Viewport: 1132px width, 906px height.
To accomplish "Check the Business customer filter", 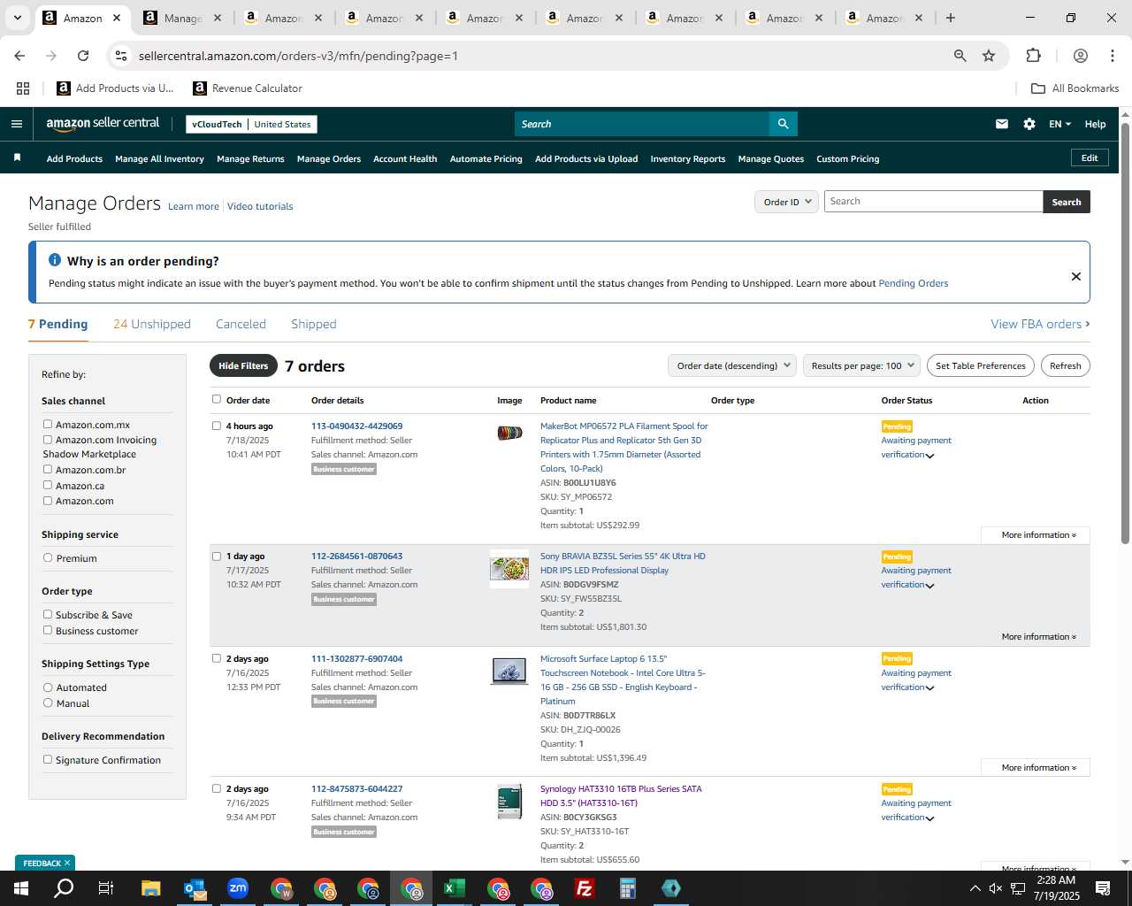I will (48, 630).
